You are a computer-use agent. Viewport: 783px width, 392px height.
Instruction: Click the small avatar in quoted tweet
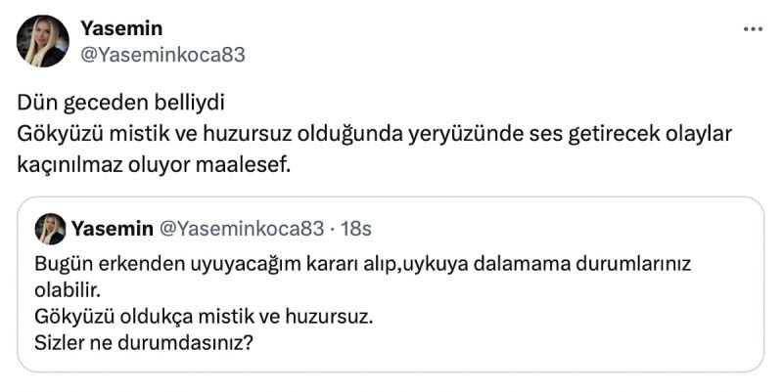pos(50,229)
